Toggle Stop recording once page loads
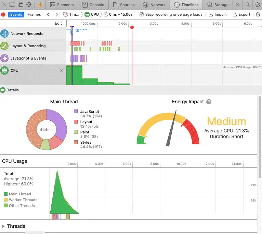This screenshot has width=262, height=234. click(x=142, y=14)
